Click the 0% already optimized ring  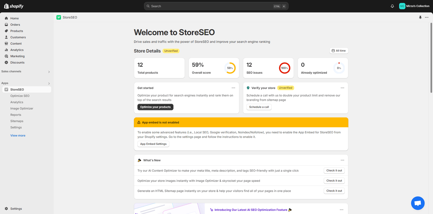(x=339, y=68)
